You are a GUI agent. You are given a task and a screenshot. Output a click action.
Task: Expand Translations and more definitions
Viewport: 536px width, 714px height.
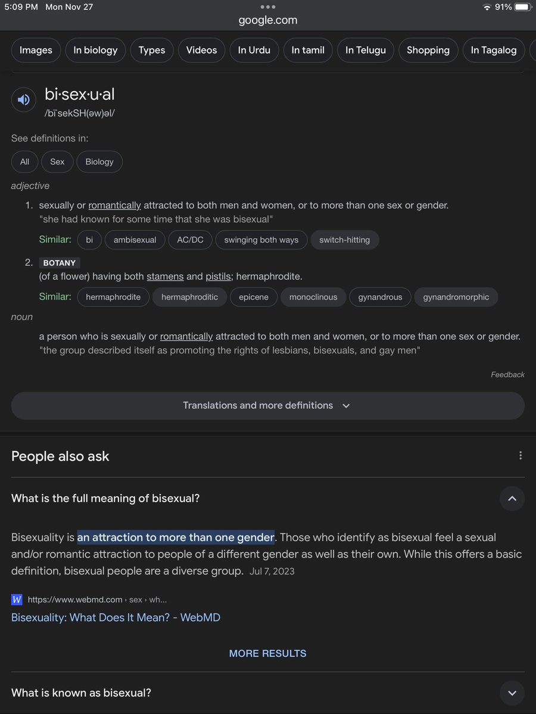[x=268, y=406]
